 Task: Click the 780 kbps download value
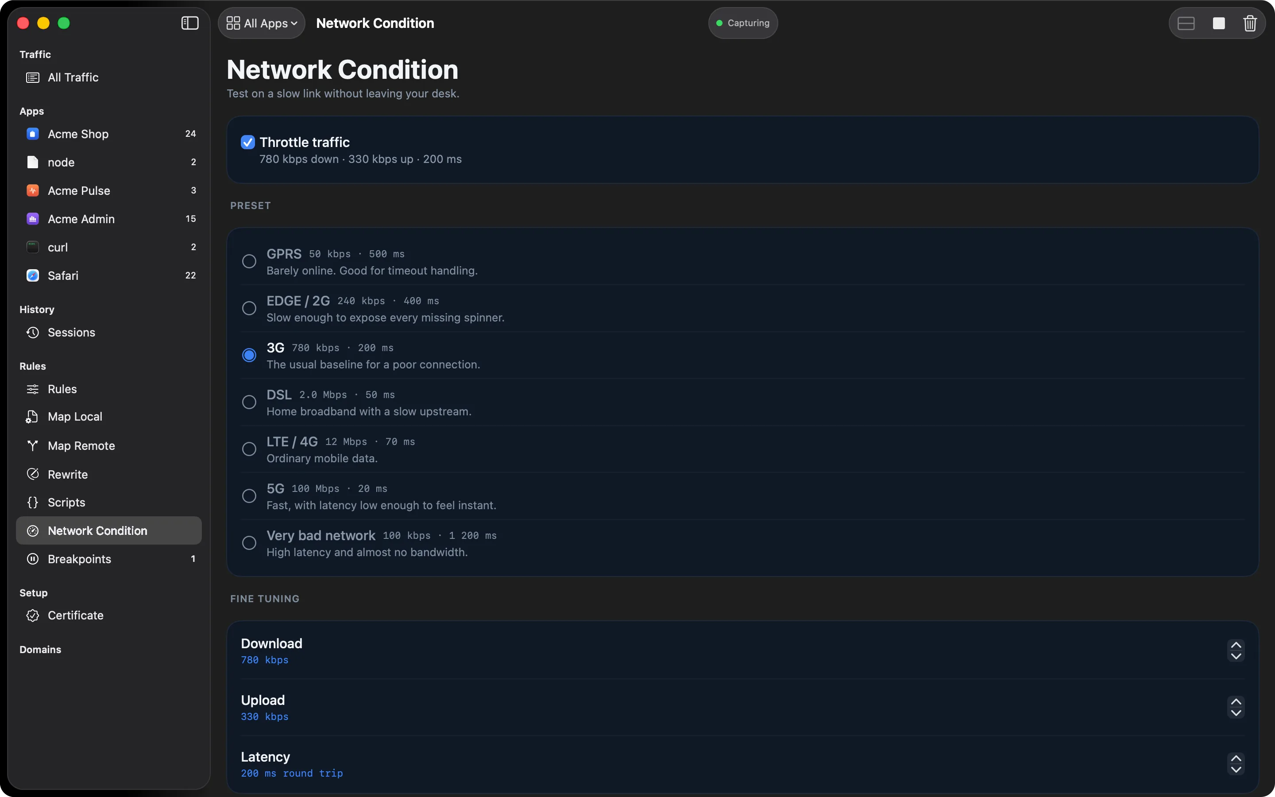click(264, 660)
